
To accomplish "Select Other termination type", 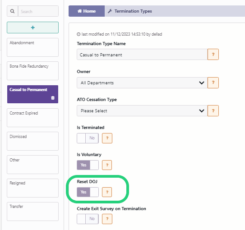I will point(32,165).
